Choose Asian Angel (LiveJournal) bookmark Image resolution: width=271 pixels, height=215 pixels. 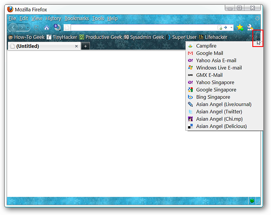(x=224, y=104)
